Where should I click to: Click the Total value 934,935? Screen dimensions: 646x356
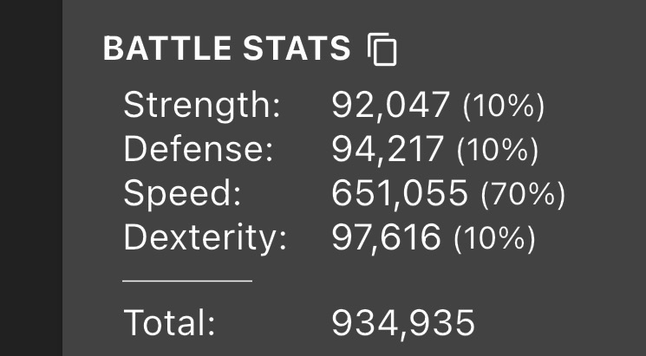[x=403, y=323]
